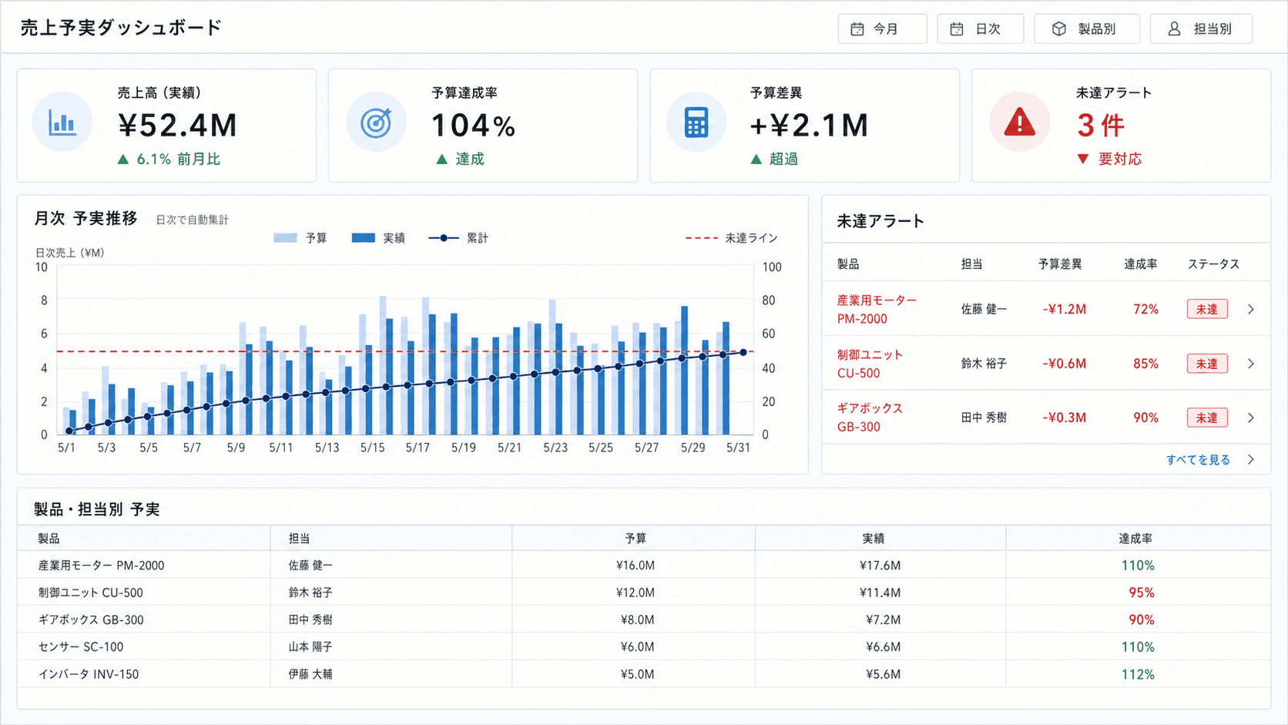This screenshot has width=1288, height=725.
Task: Toggle the 累計 line in the chart legend
Action: click(458, 238)
